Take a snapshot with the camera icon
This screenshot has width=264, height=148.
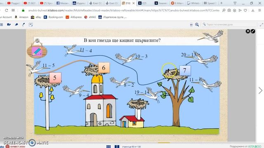coord(229,10)
